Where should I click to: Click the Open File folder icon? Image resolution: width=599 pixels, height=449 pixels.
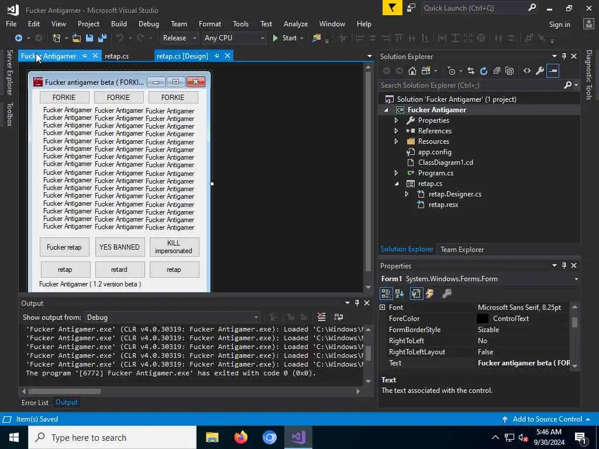(x=77, y=38)
